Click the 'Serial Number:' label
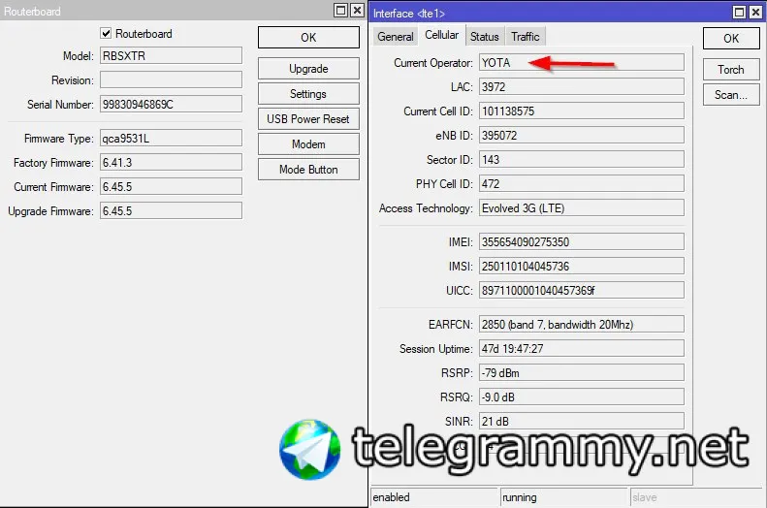This screenshot has width=767, height=508. tap(60, 105)
